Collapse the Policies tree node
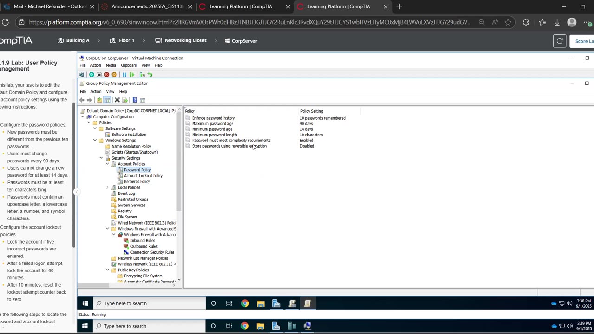The height and width of the screenshot is (334, 594). click(89, 123)
